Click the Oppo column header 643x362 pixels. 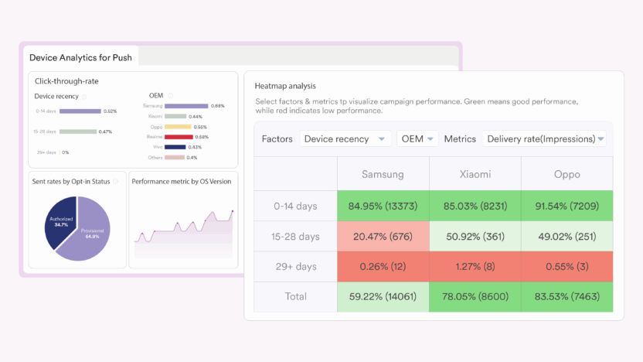566,174
